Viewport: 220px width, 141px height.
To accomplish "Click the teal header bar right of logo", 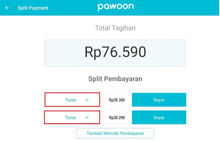I will (177, 8).
